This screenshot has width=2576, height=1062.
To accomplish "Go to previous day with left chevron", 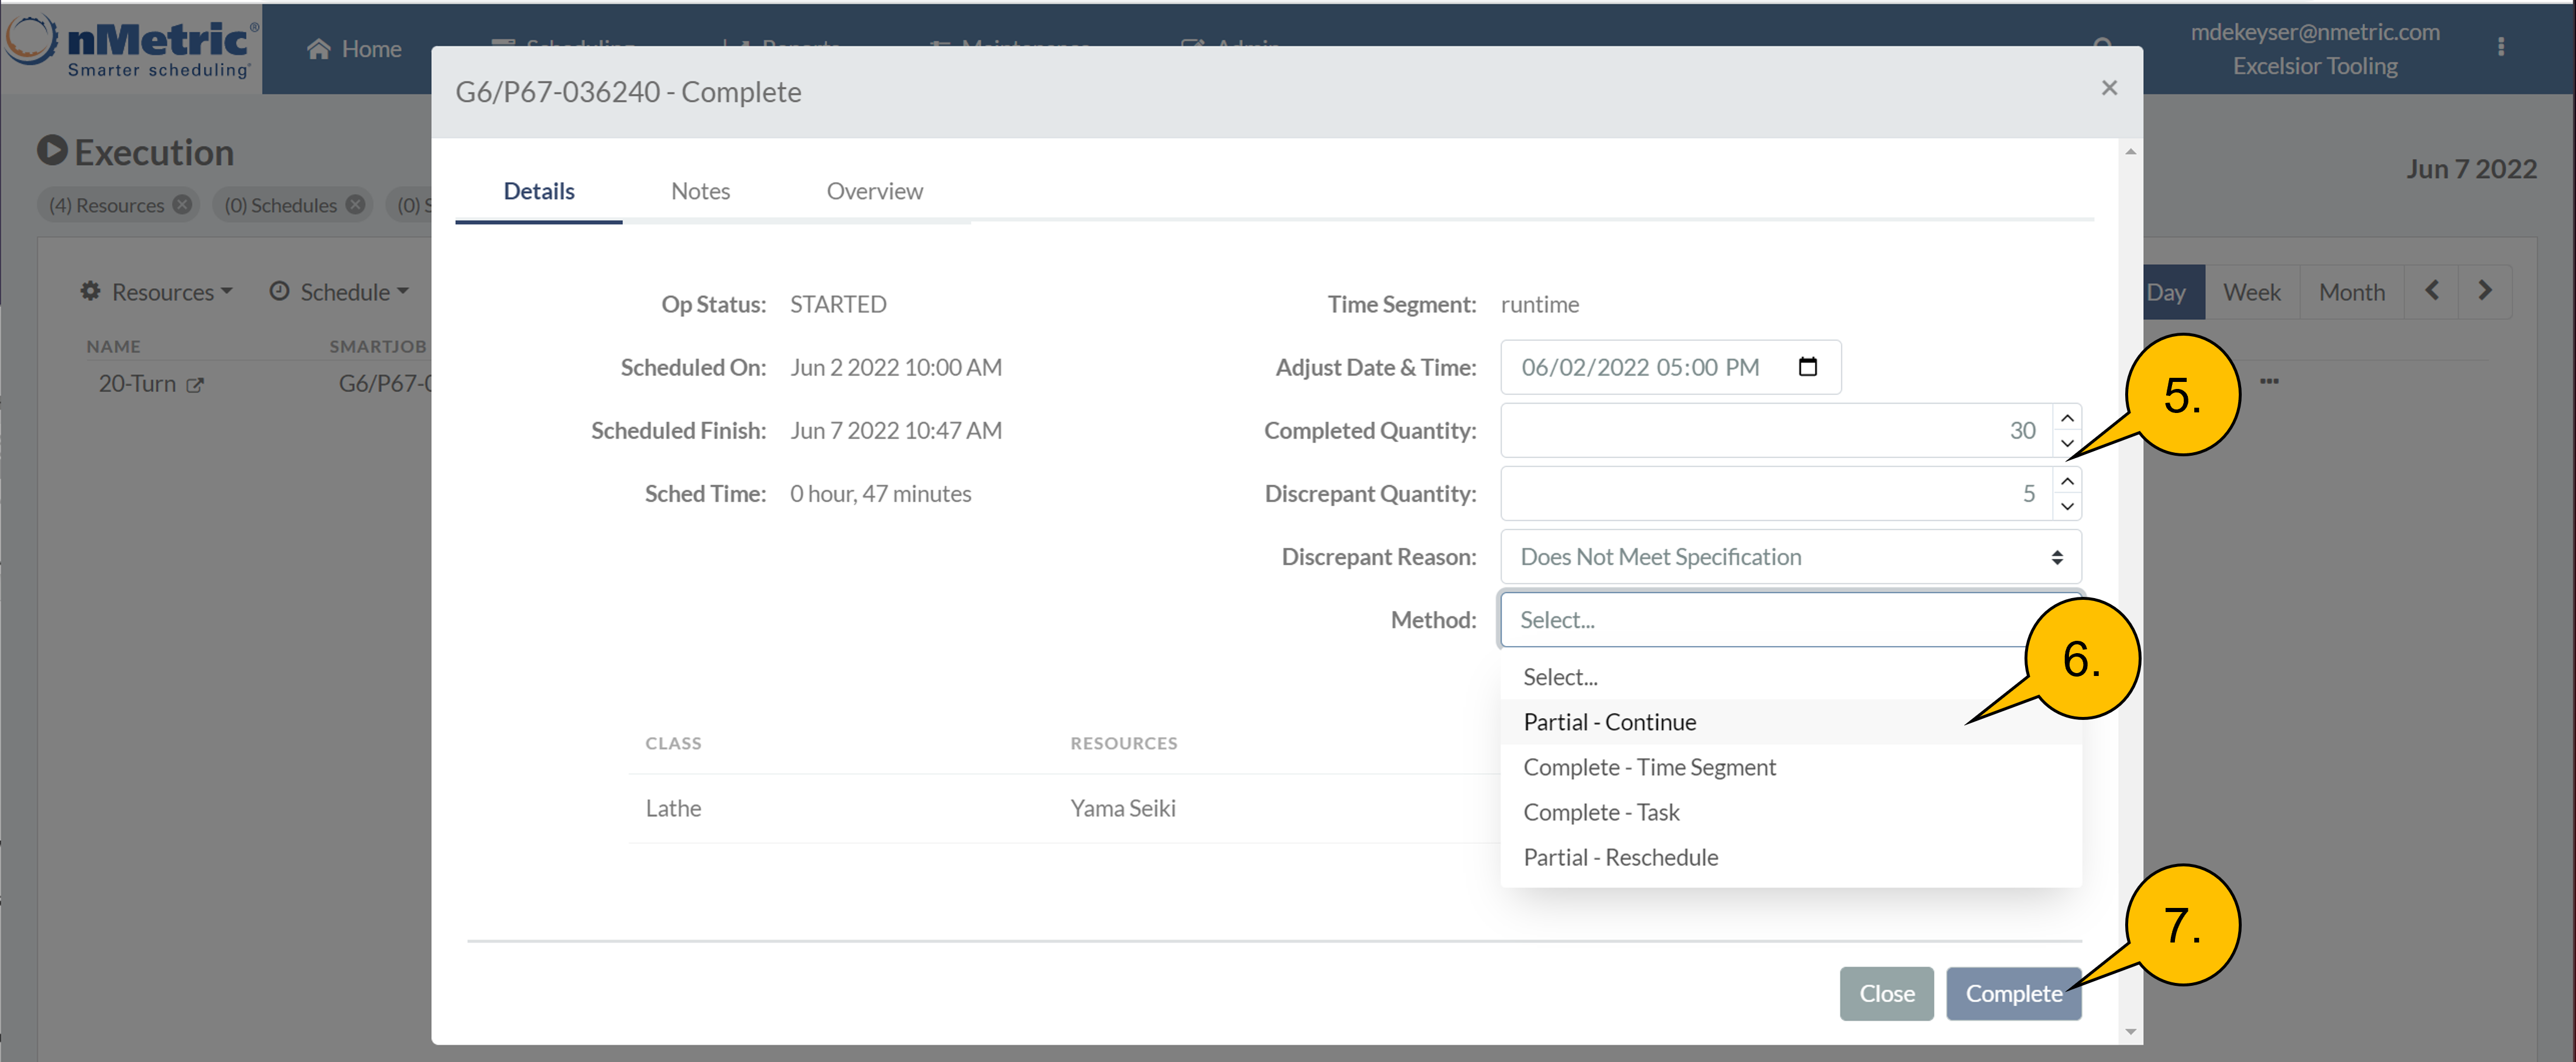I will pos(2431,291).
